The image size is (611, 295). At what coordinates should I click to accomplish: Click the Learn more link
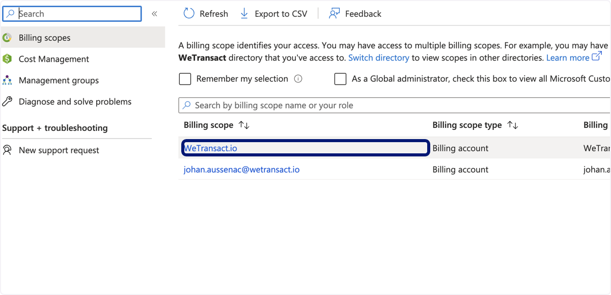[568, 58]
